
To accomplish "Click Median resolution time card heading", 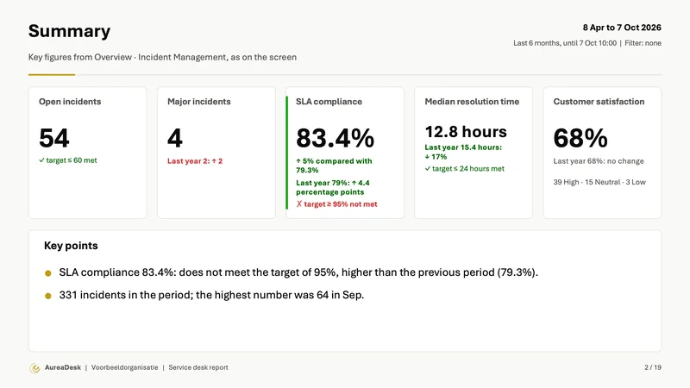I will (472, 102).
